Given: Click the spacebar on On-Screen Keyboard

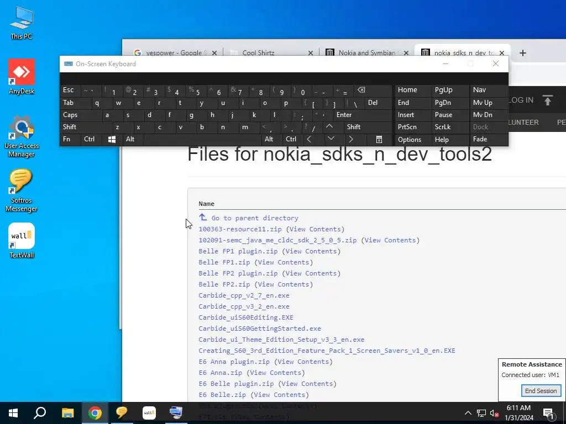Looking at the screenshot, I should click(202, 140).
